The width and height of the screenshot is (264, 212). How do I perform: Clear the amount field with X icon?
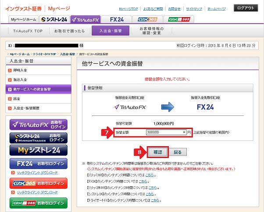[184, 132]
